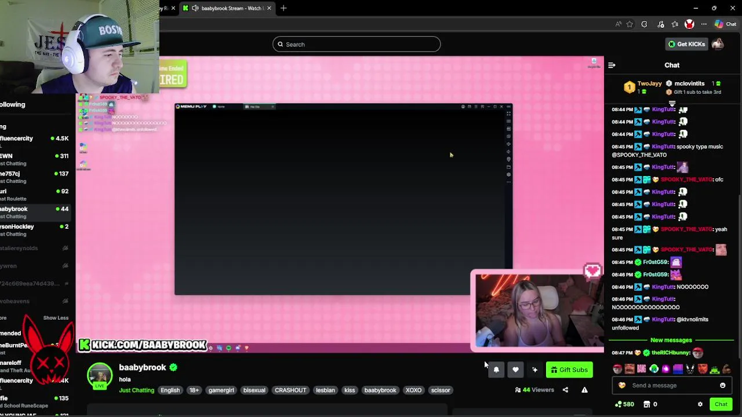Click the lesbian tag

(x=325, y=390)
